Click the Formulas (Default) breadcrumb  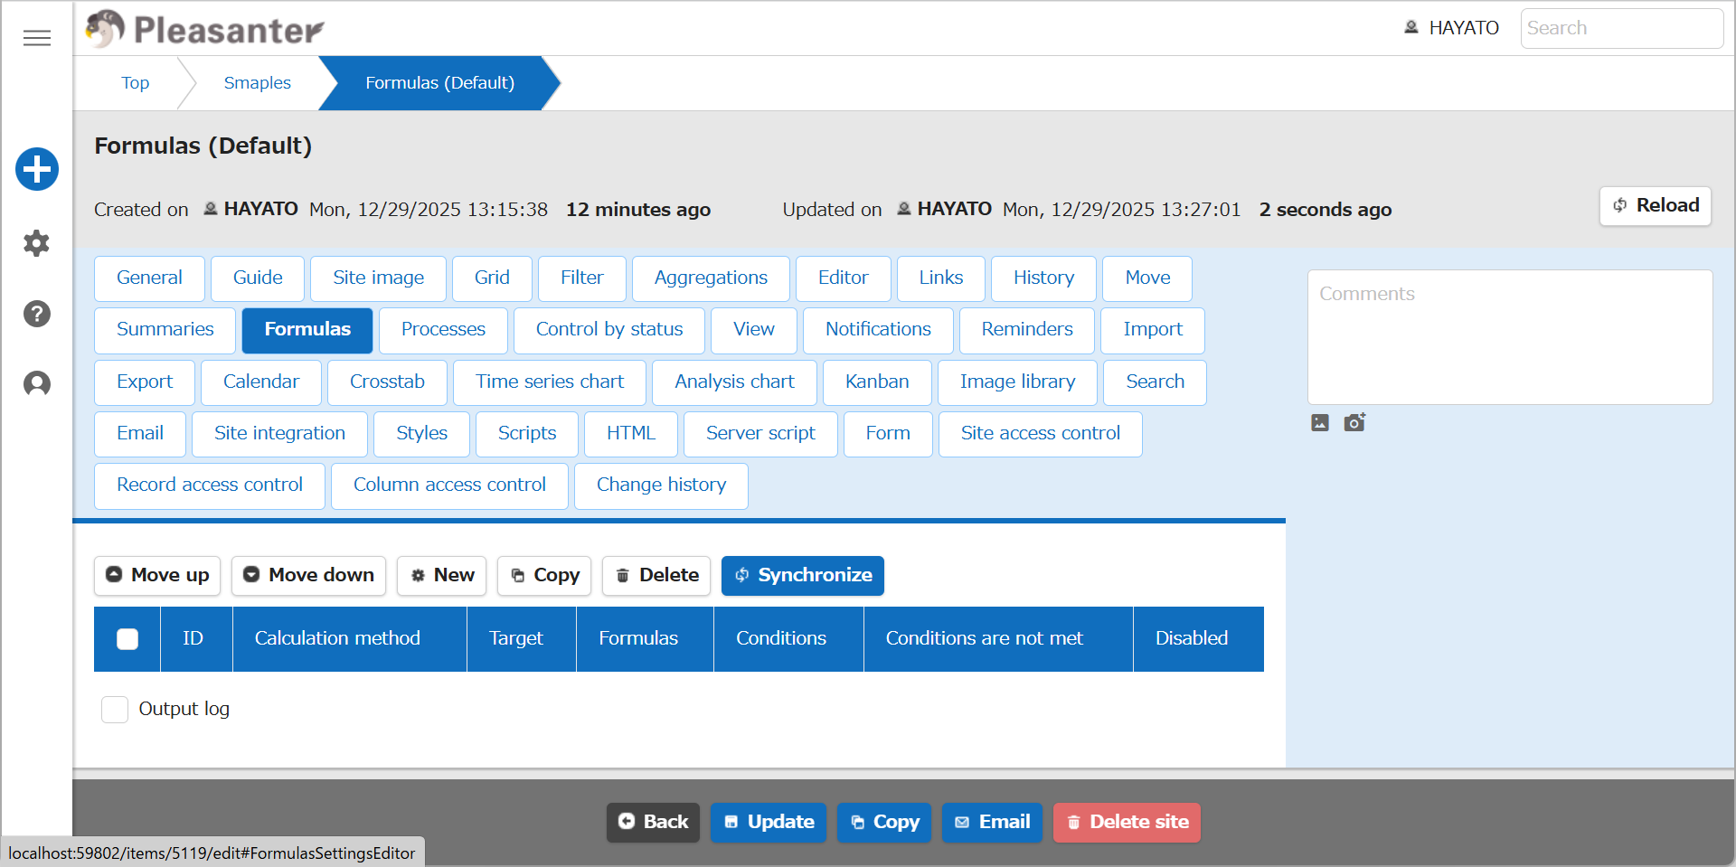(x=439, y=83)
